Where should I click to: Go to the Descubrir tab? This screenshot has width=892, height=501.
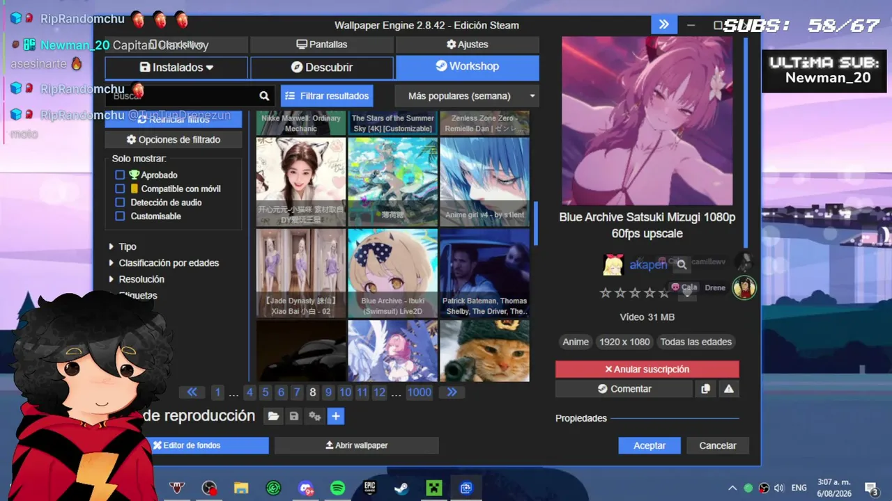tap(322, 67)
